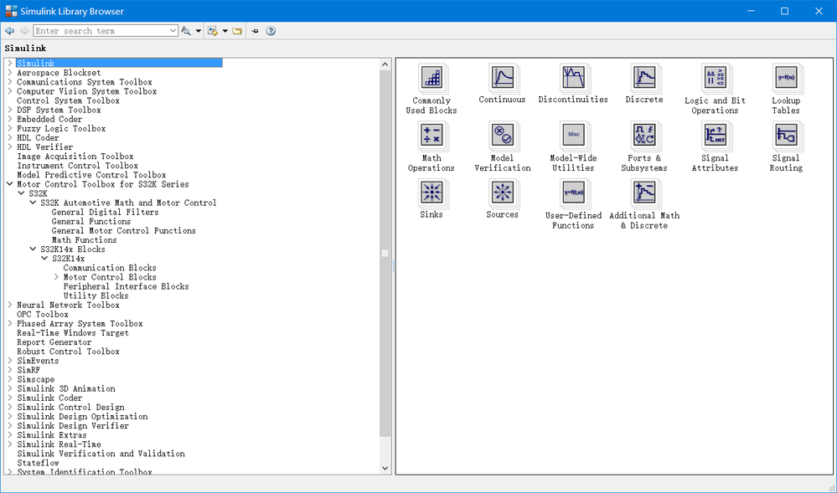Select Control System Toolbox entry
Viewport: 837px width, 493px height.
69,100
